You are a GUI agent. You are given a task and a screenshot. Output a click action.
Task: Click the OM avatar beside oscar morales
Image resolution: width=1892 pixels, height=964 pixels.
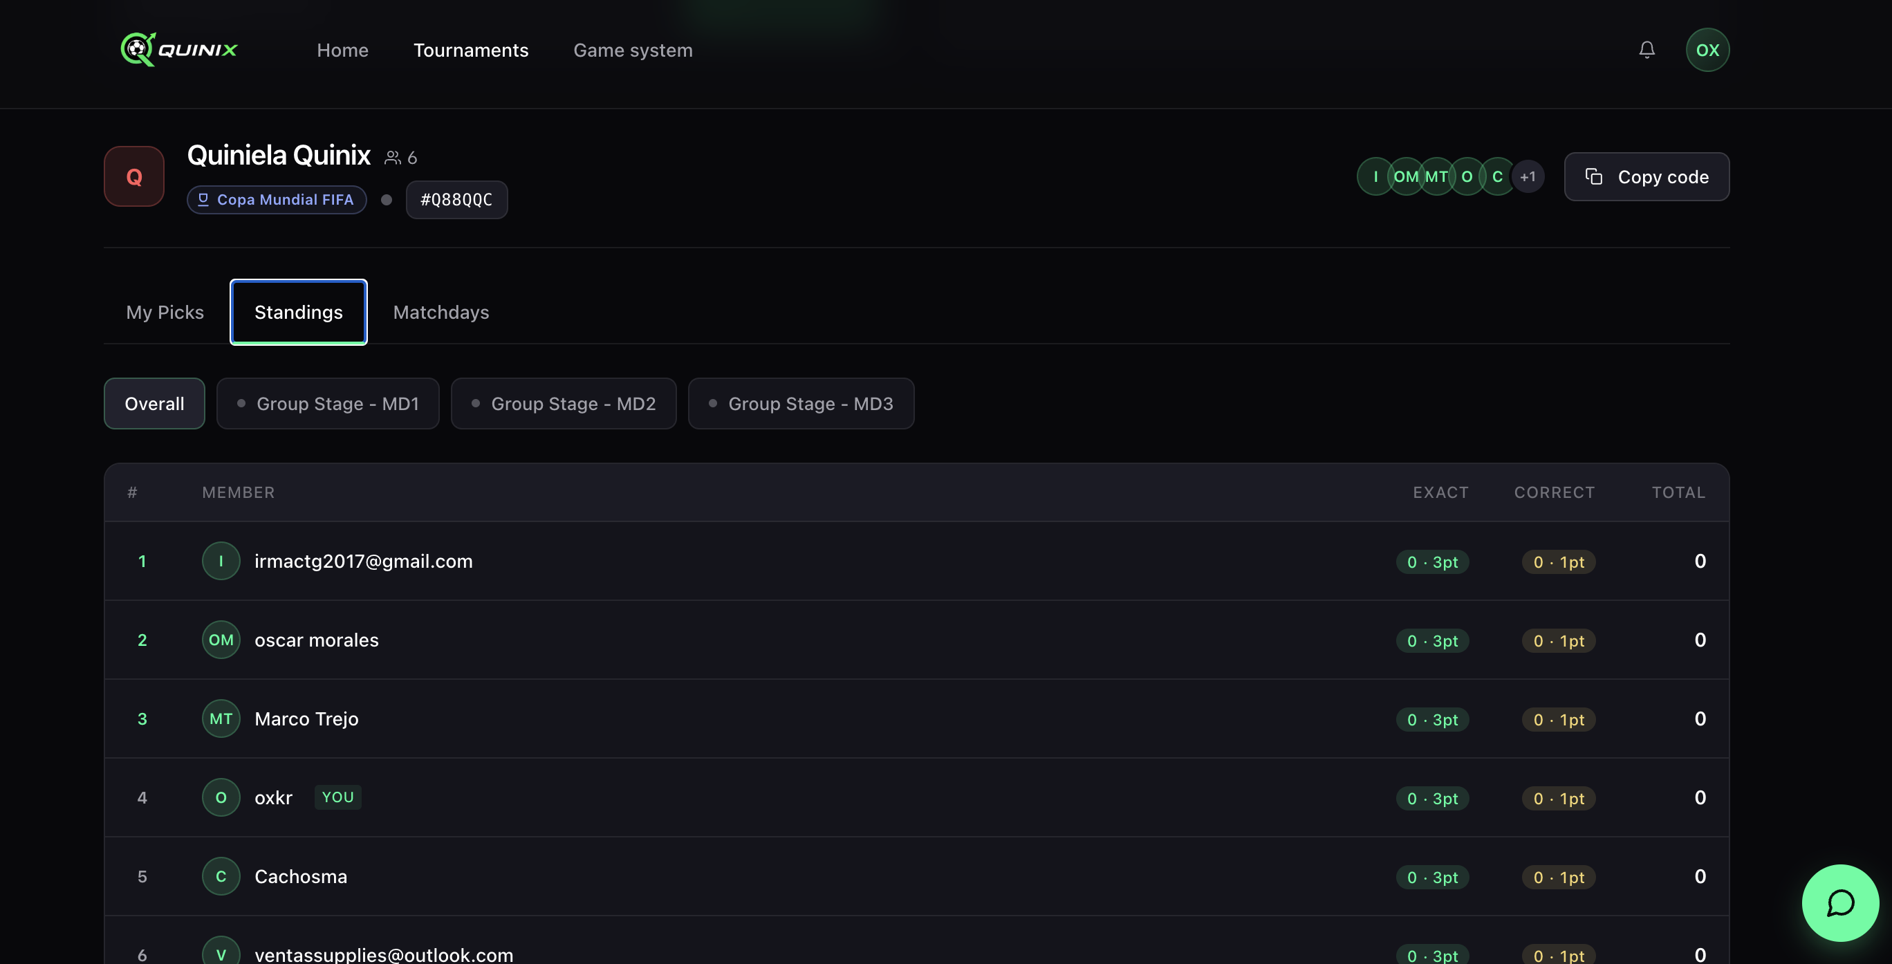(221, 640)
